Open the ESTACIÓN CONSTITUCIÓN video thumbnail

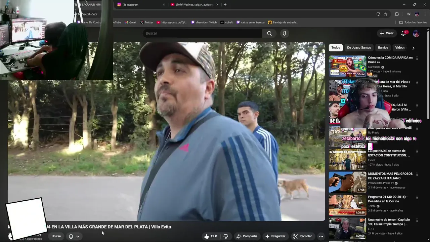pos(347,159)
